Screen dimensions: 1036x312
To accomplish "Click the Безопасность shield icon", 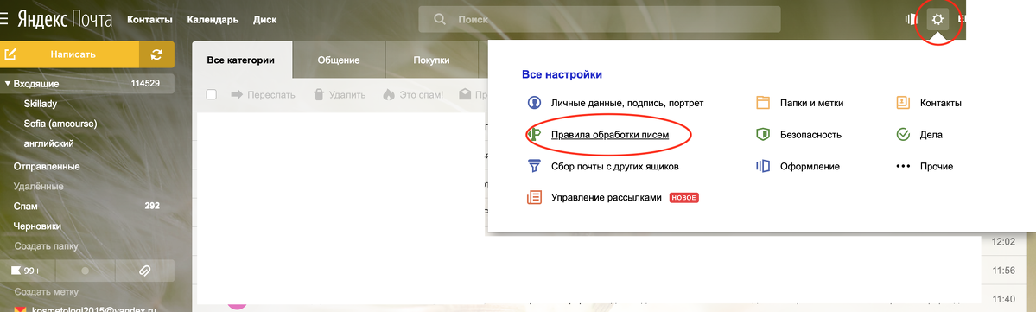I will point(763,134).
